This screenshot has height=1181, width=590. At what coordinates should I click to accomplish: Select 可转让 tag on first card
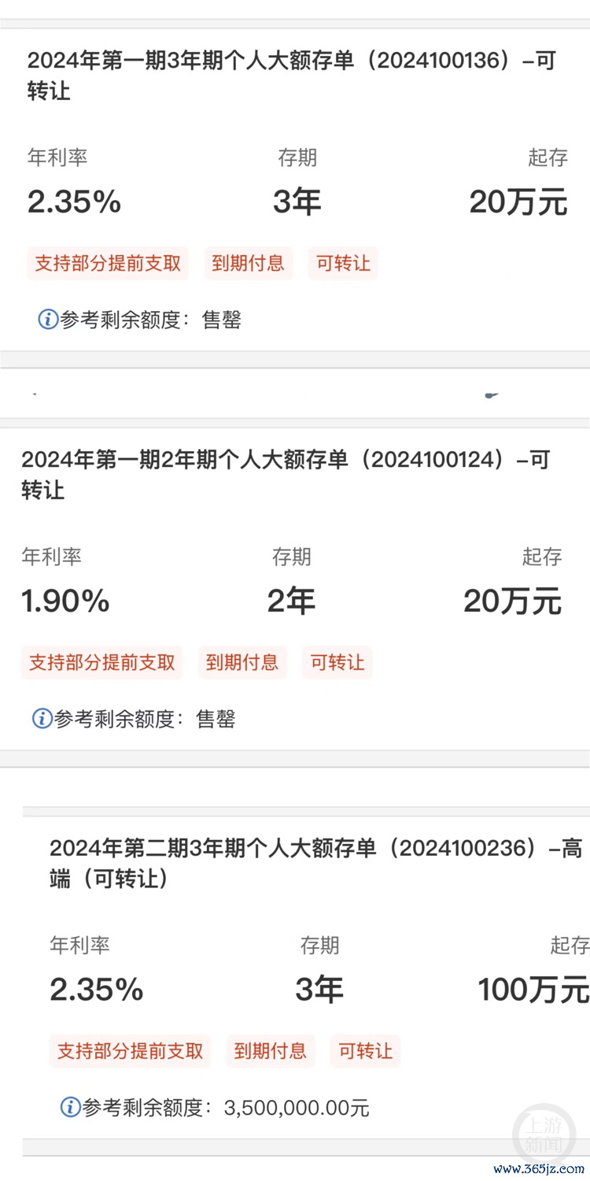[343, 263]
